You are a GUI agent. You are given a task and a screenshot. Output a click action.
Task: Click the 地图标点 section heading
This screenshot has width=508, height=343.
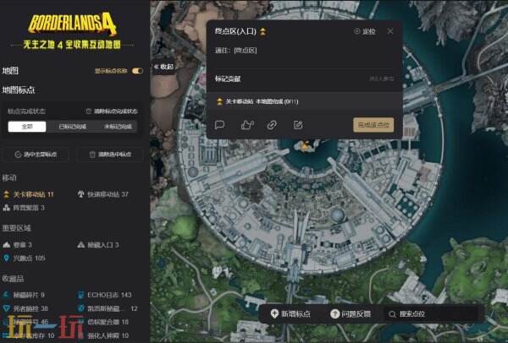point(19,90)
